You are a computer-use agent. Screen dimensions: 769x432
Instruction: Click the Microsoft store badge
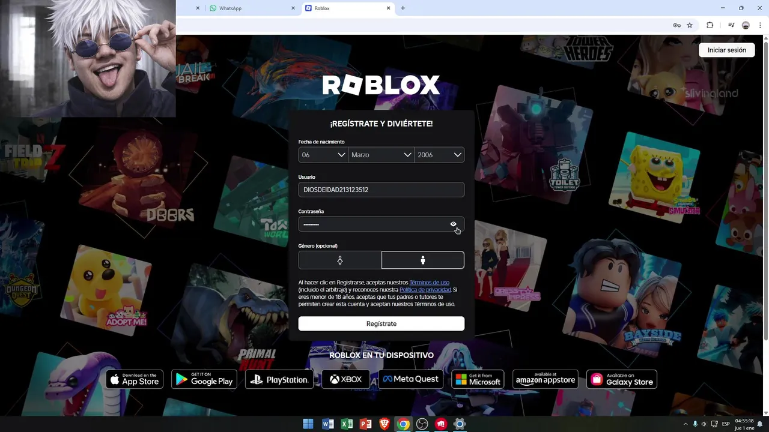[478, 379]
